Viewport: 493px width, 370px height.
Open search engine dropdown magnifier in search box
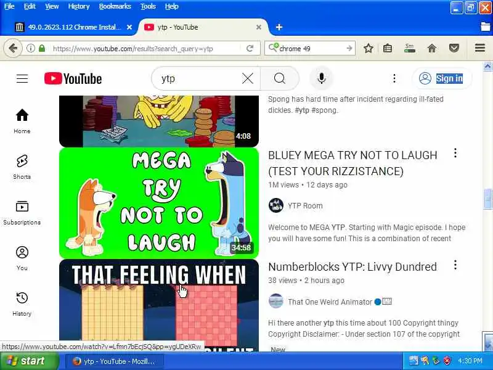tap(273, 48)
